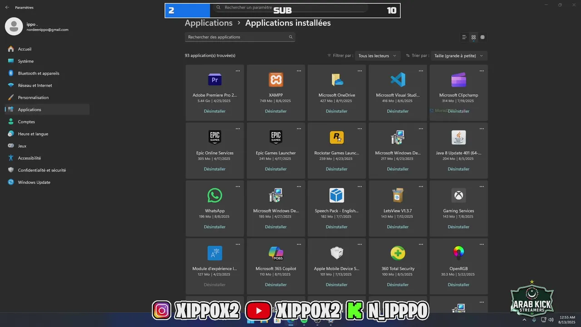Click the Rechercher un paramètre search box
This screenshot has height=327, width=581.
click(290, 8)
